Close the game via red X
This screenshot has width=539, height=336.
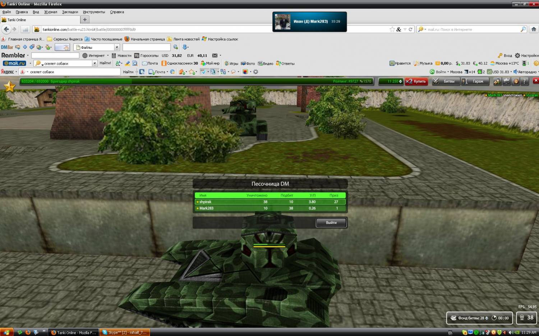536,80
